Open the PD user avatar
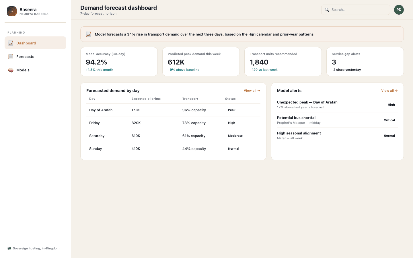The height and width of the screenshot is (258, 413). (x=399, y=10)
